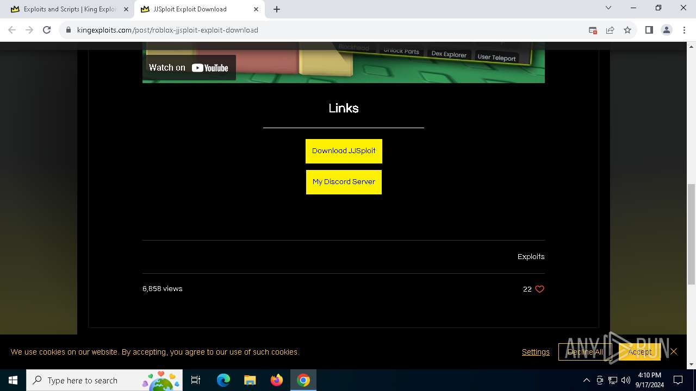Open the browser side panel
696x391 pixels.
click(x=649, y=30)
